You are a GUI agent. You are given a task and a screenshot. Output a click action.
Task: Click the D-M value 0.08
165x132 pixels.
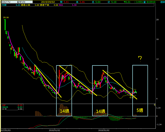coord(20,109)
